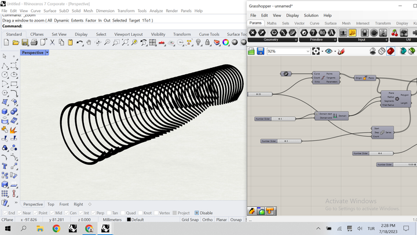The image size is (417, 235).
Task: Toggle the Mid osnap checkbox
Action: (52, 213)
